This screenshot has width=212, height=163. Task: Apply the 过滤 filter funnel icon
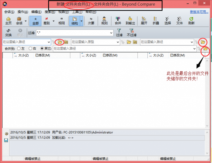[119, 33]
